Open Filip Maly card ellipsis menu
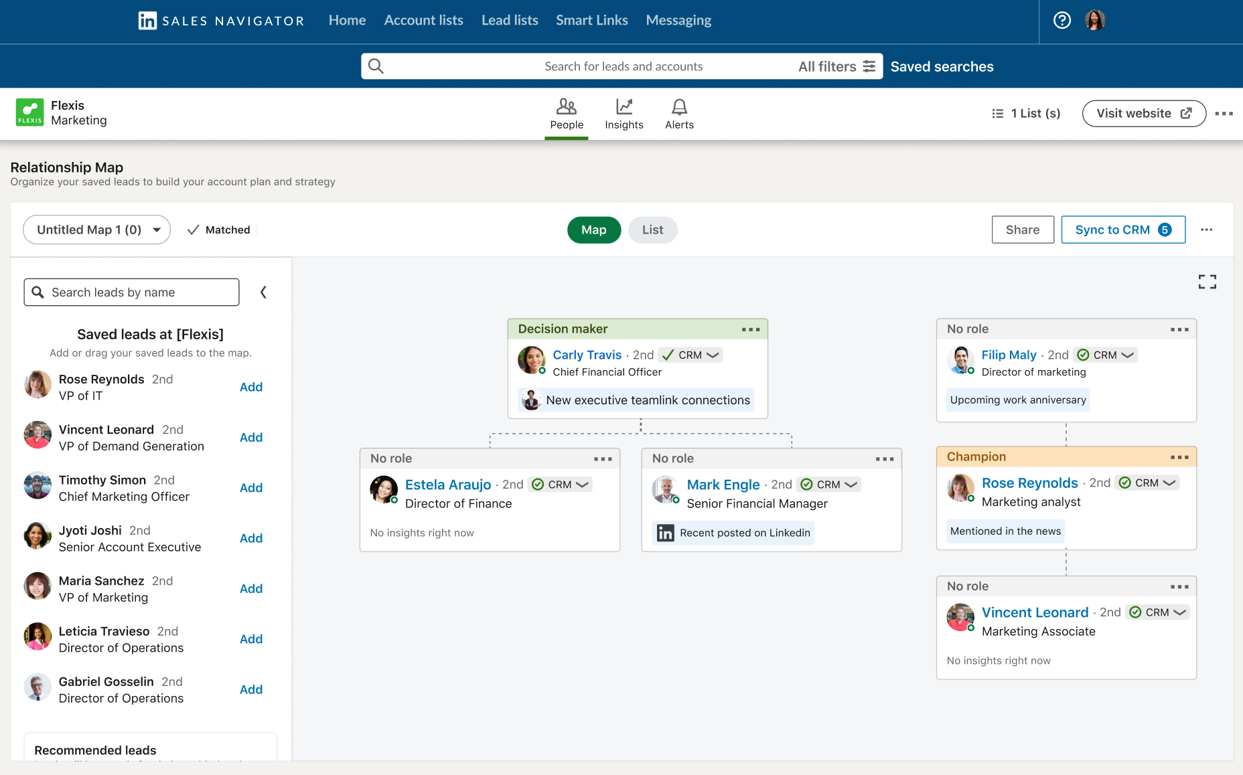Screen dimensions: 1243x775 pyautogui.click(x=1179, y=329)
